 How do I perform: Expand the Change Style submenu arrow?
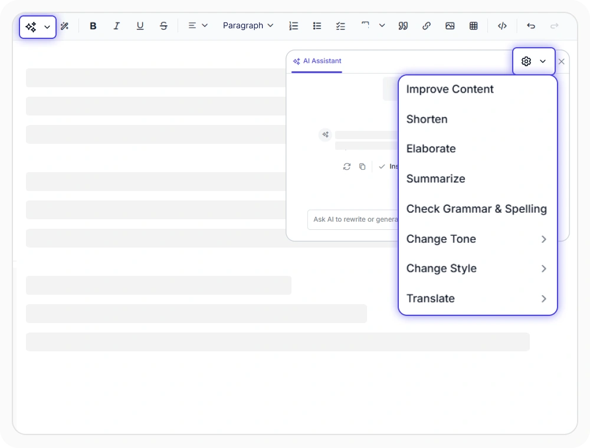click(x=544, y=268)
